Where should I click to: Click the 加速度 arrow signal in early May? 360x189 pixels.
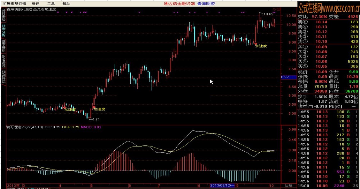[94, 107]
